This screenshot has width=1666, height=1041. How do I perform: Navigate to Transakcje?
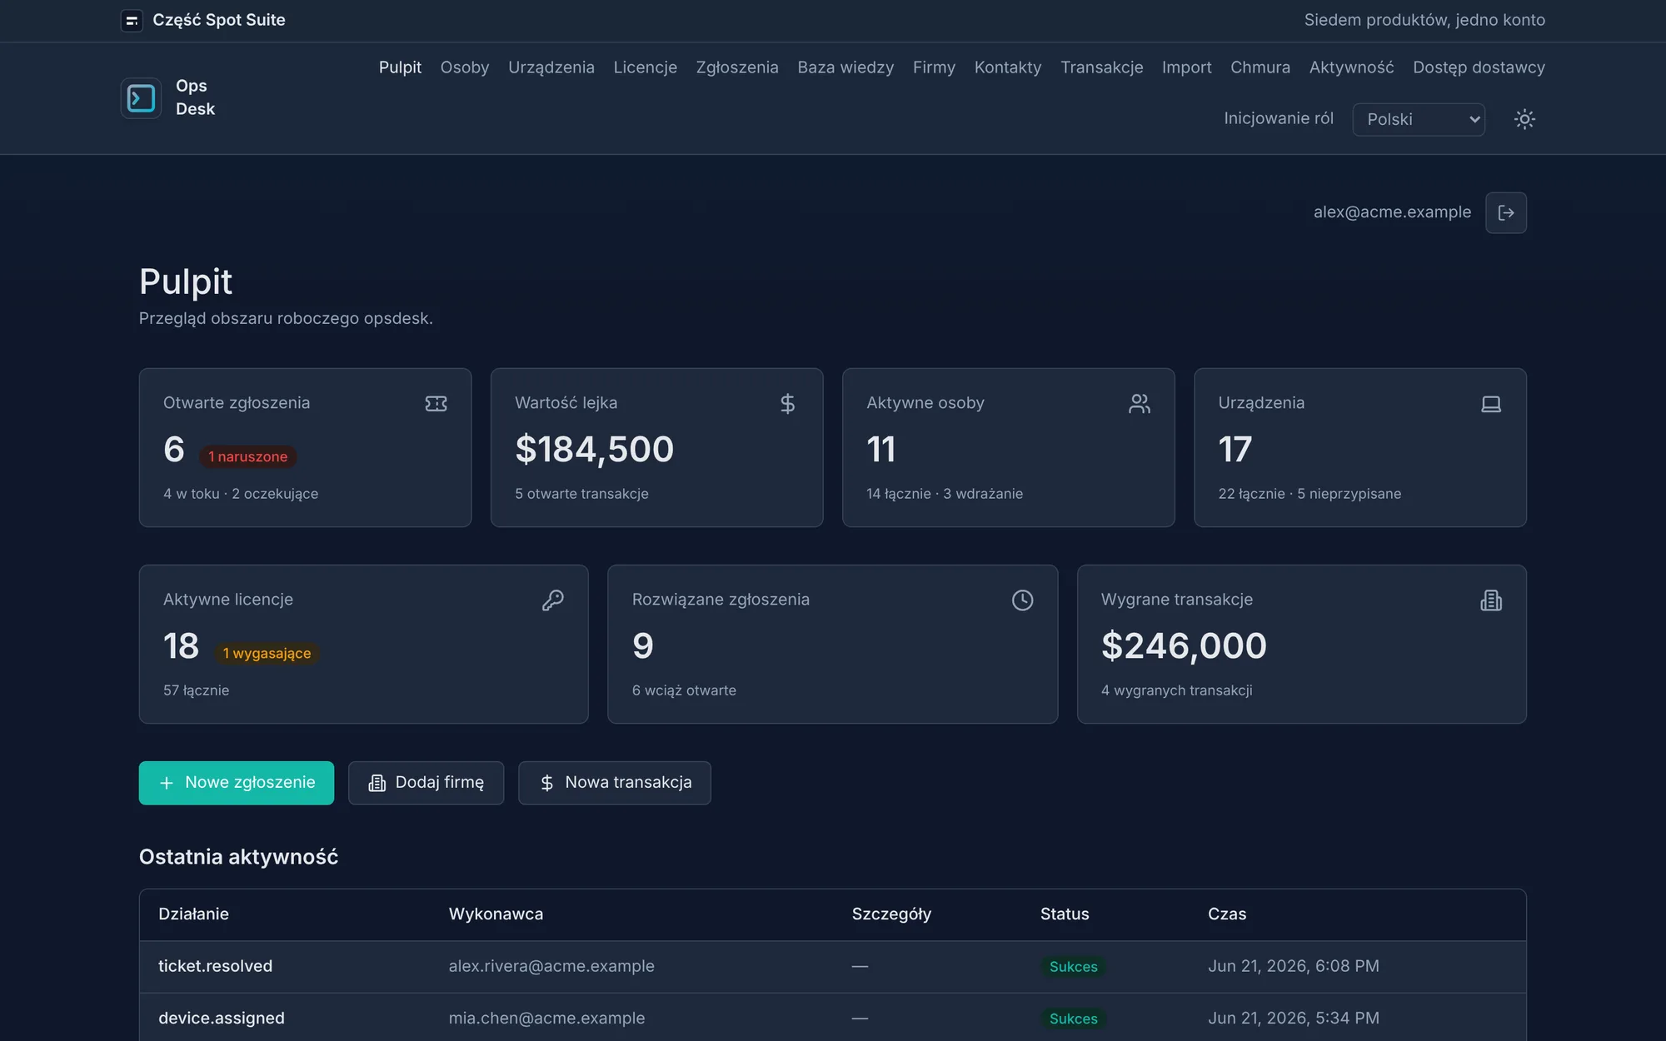click(1101, 67)
